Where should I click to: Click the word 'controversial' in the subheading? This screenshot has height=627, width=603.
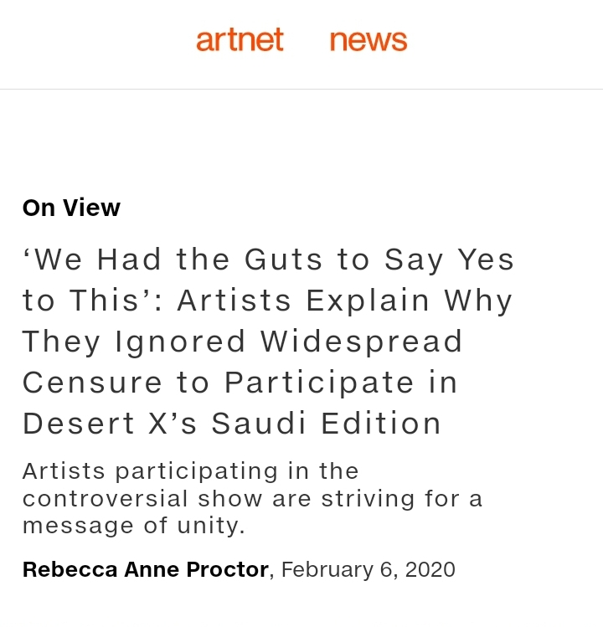[106, 498]
